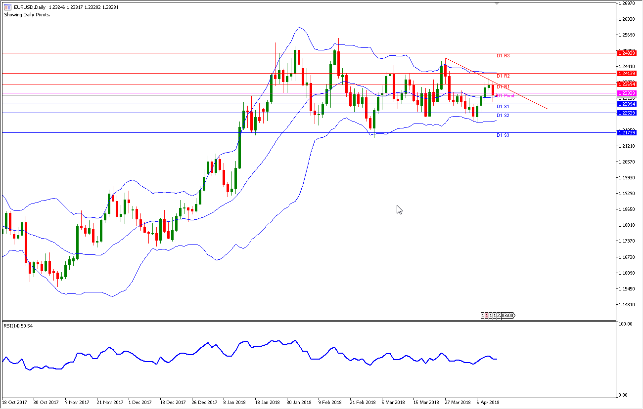643x409 pixels.
Task: Click the 1 Dec 2017 date label
Action: click(139, 403)
